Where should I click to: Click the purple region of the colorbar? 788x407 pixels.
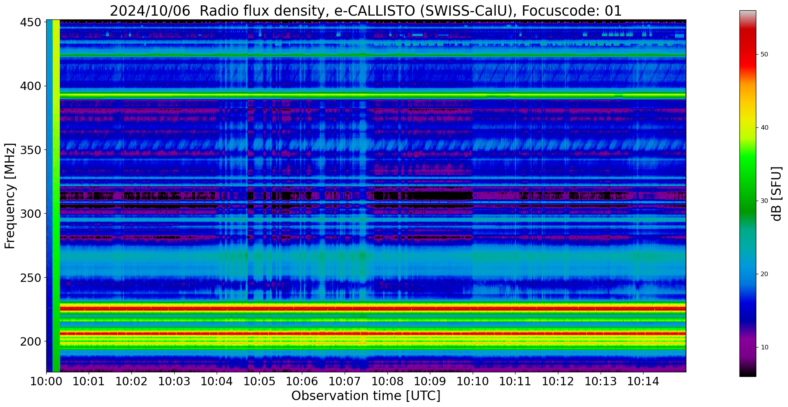pyautogui.click(x=747, y=345)
